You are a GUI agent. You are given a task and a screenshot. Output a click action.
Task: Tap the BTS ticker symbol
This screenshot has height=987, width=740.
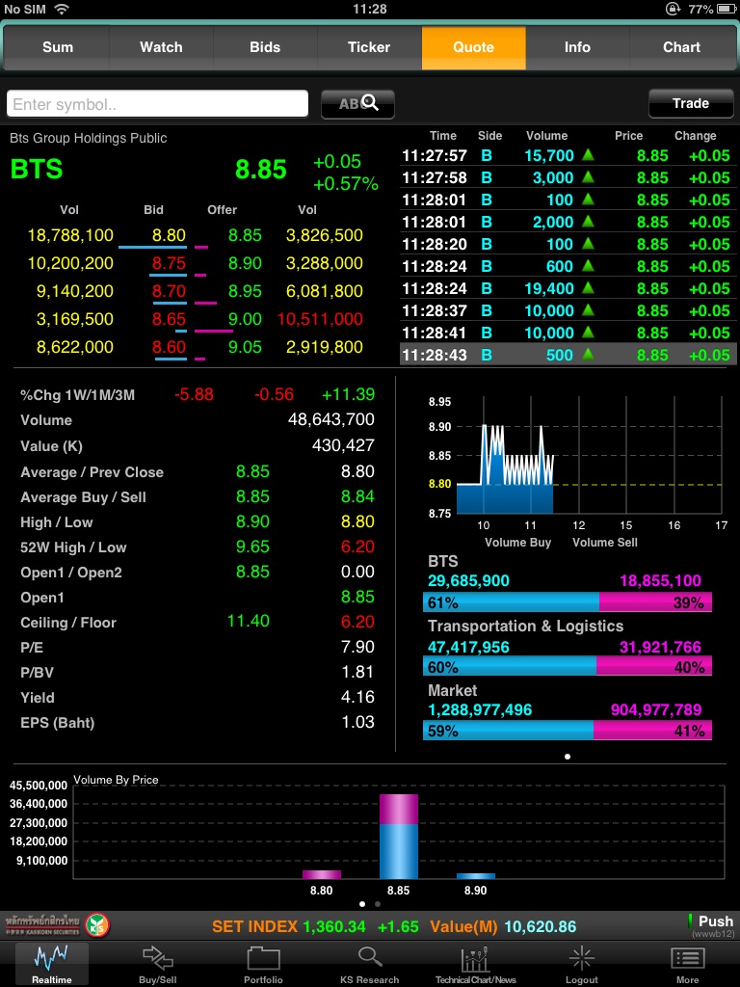(x=37, y=170)
